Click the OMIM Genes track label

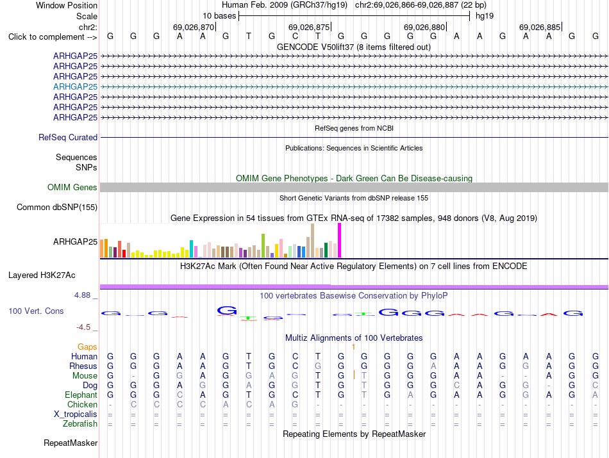pyautogui.click(x=72, y=188)
